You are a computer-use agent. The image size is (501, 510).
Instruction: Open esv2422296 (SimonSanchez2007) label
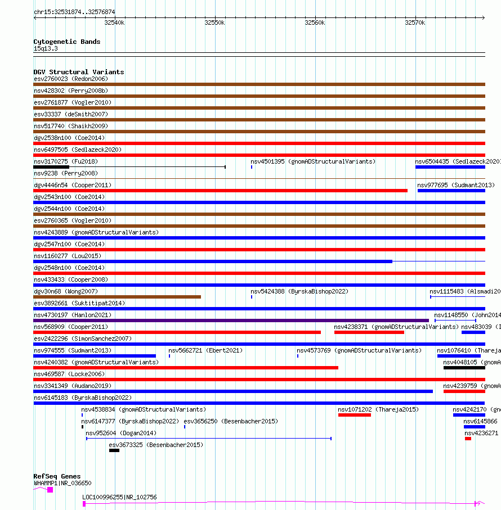click(83, 339)
